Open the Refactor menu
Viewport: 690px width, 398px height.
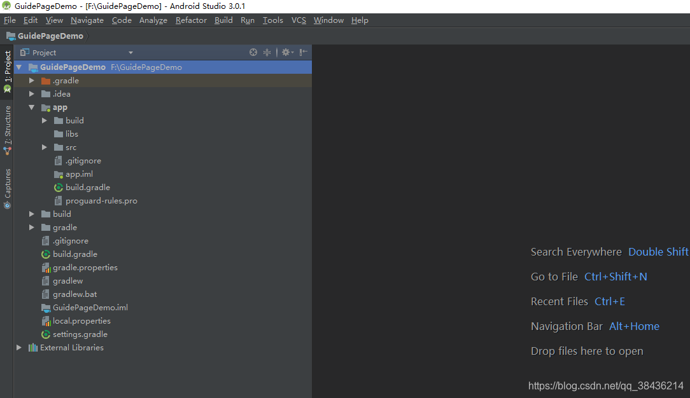pyautogui.click(x=191, y=20)
